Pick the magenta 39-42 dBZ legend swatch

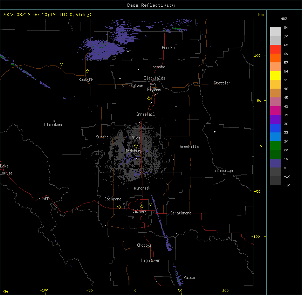coord(275,110)
